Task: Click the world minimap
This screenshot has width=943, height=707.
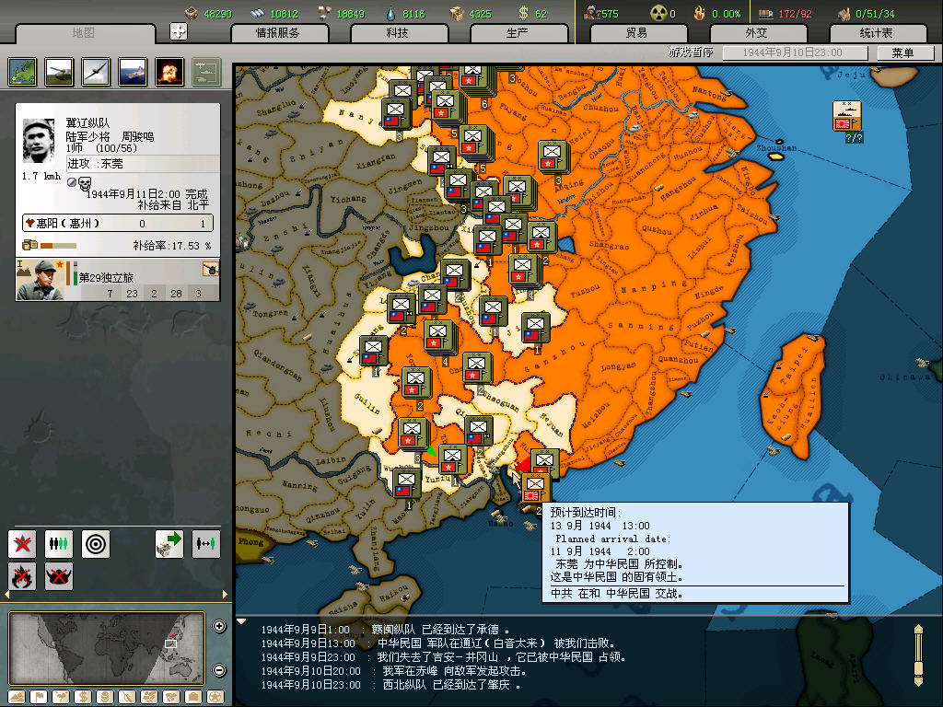Action: (x=107, y=648)
